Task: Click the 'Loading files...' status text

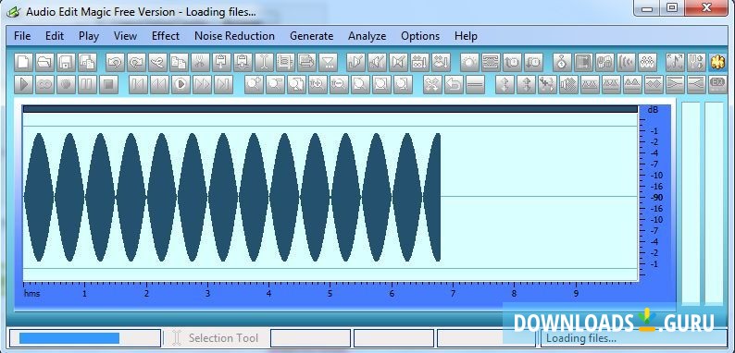Action: [x=580, y=338]
